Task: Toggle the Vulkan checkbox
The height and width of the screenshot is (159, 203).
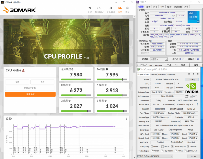Action: click(152, 151)
